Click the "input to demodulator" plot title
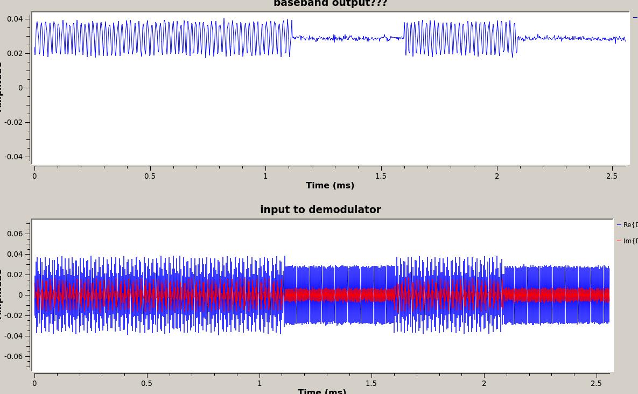 320,210
